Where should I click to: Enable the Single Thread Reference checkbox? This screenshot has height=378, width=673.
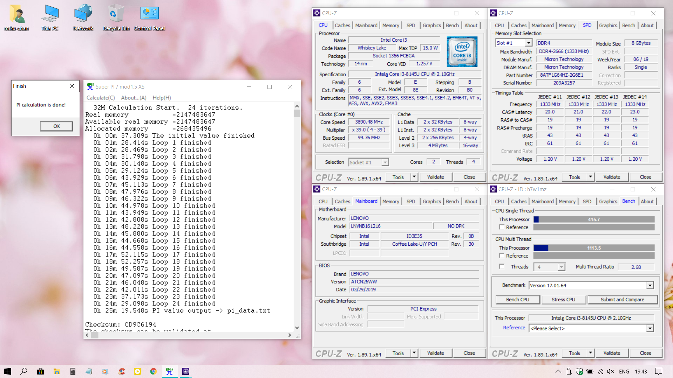click(x=502, y=227)
